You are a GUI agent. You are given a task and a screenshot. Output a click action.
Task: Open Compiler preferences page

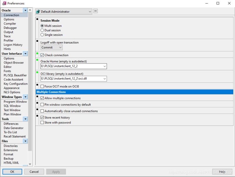pyautogui.click(x=10, y=24)
